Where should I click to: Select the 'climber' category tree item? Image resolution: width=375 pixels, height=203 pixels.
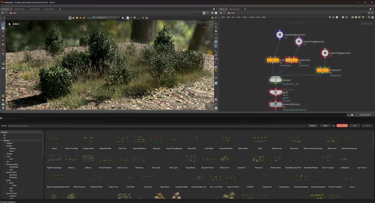coord(9,154)
